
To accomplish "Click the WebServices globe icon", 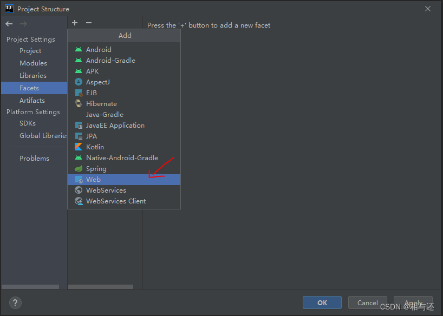I will click(79, 190).
